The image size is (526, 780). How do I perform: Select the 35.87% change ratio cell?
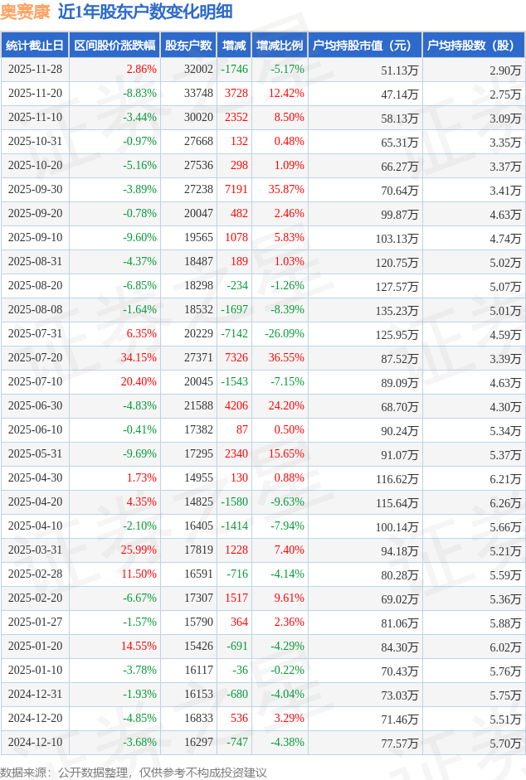(x=286, y=190)
